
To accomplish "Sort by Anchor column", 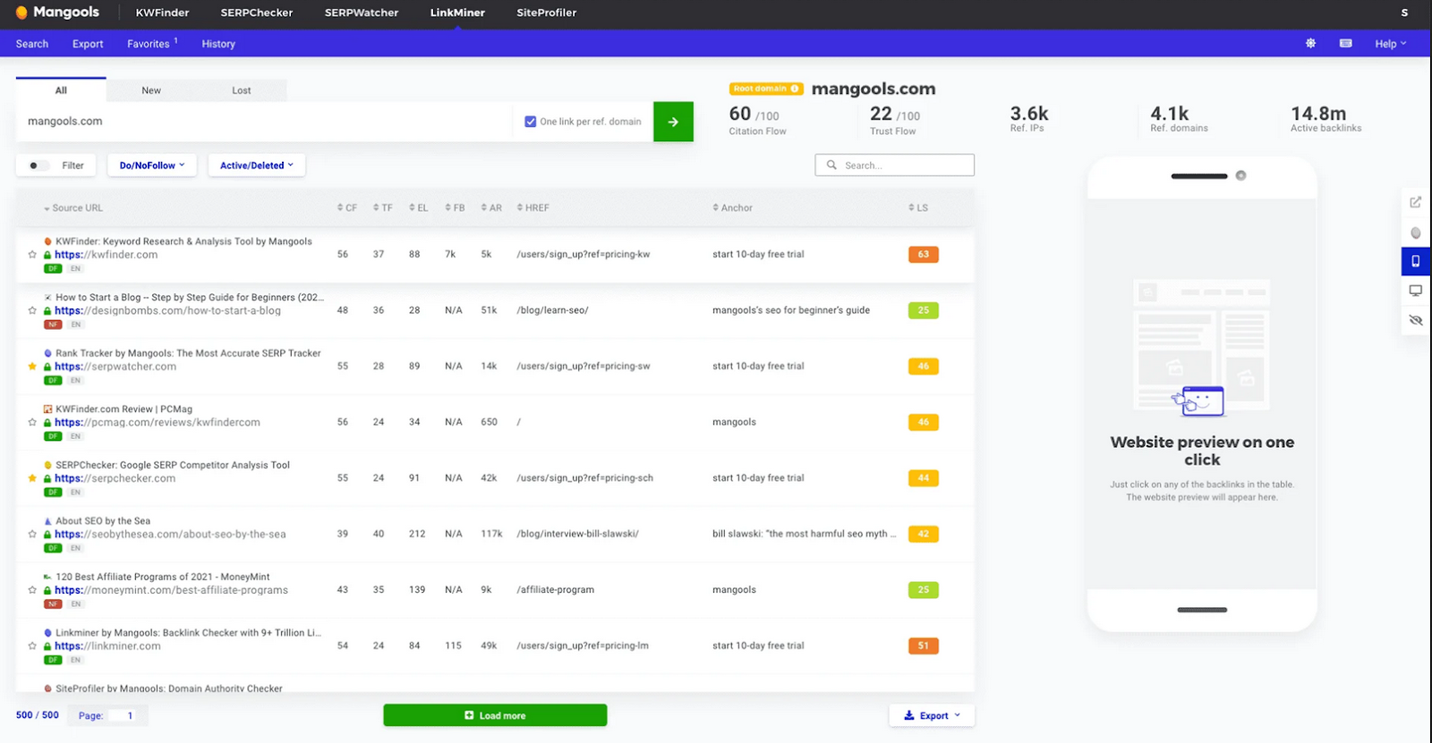I will click(x=733, y=207).
